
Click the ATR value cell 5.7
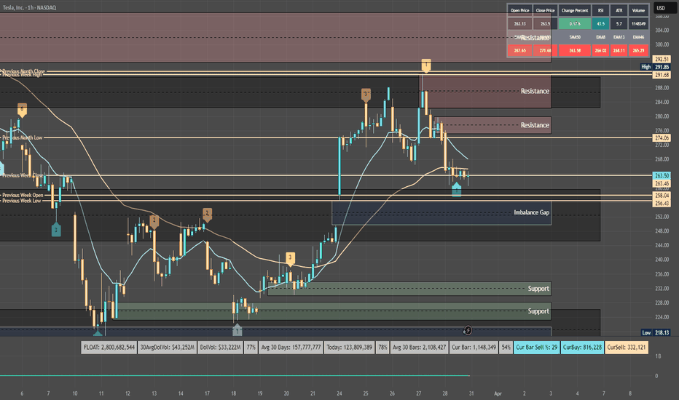(619, 24)
